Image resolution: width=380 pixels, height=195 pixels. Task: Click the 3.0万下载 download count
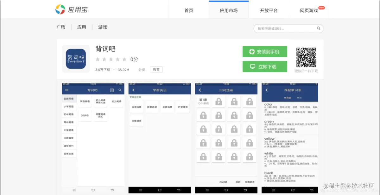[103, 70]
